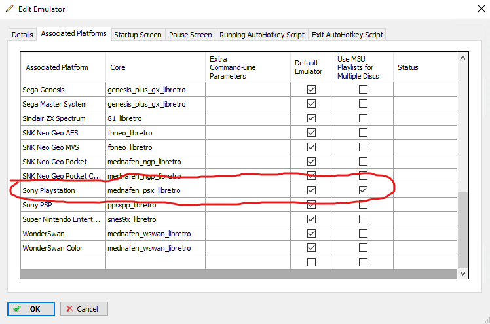Select the Associated Platforms tab

pyautogui.click(x=74, y=33)
